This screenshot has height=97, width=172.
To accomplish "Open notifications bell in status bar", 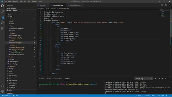I will click(x=170, y=96).
